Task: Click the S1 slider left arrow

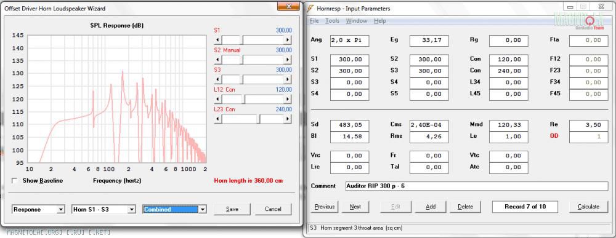Action: pos(217,40)
